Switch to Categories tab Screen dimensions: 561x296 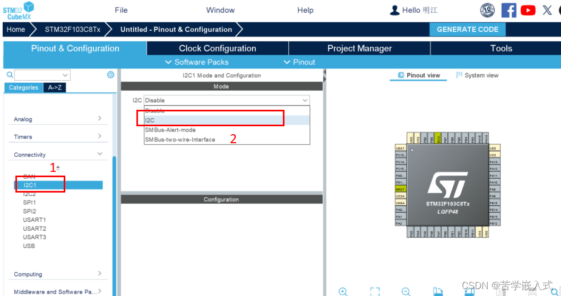tap(23, 87)
